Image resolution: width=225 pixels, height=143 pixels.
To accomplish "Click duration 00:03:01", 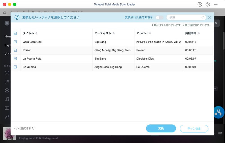I will 191,67.
